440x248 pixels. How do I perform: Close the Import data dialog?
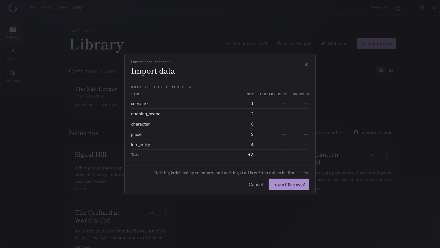click(306, 65)
